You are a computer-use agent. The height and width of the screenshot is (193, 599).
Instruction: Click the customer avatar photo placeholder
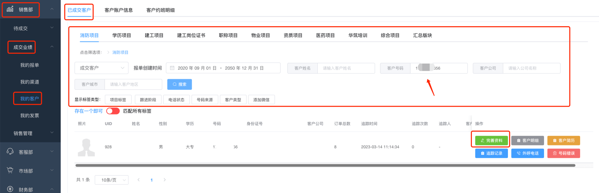(86, 147)
